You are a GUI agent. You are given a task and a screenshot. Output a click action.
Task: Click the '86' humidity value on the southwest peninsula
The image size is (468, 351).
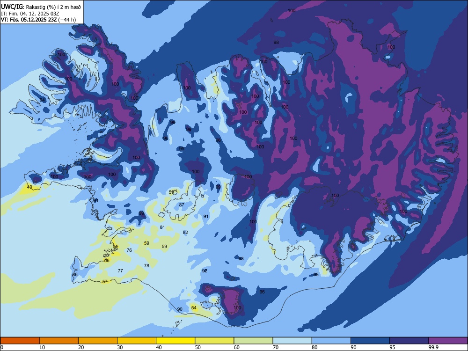(75, 275)
